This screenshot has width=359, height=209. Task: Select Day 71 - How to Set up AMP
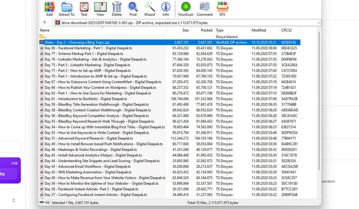170,71
